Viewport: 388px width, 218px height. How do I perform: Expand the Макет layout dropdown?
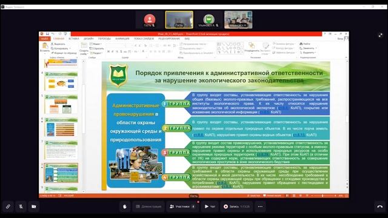click(96, 44)
